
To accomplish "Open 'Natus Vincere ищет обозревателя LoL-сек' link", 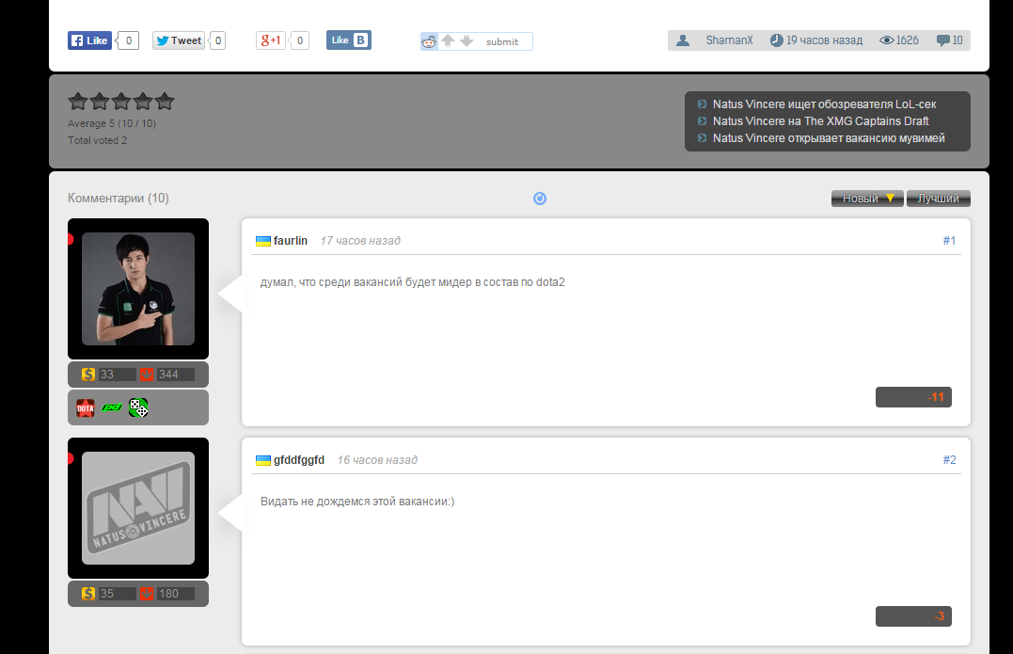I will (824, 104).
